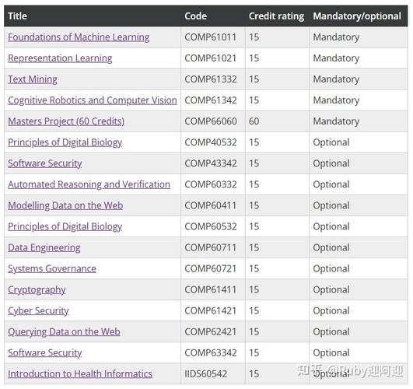Select Software Security link for COMP43342
The width and height of the screenshot is (413, 389).
tap(45, 163)
